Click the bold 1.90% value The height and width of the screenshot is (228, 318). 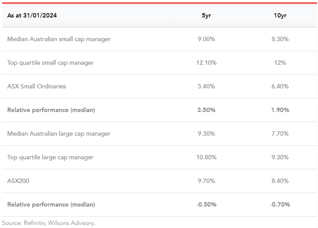280,110
